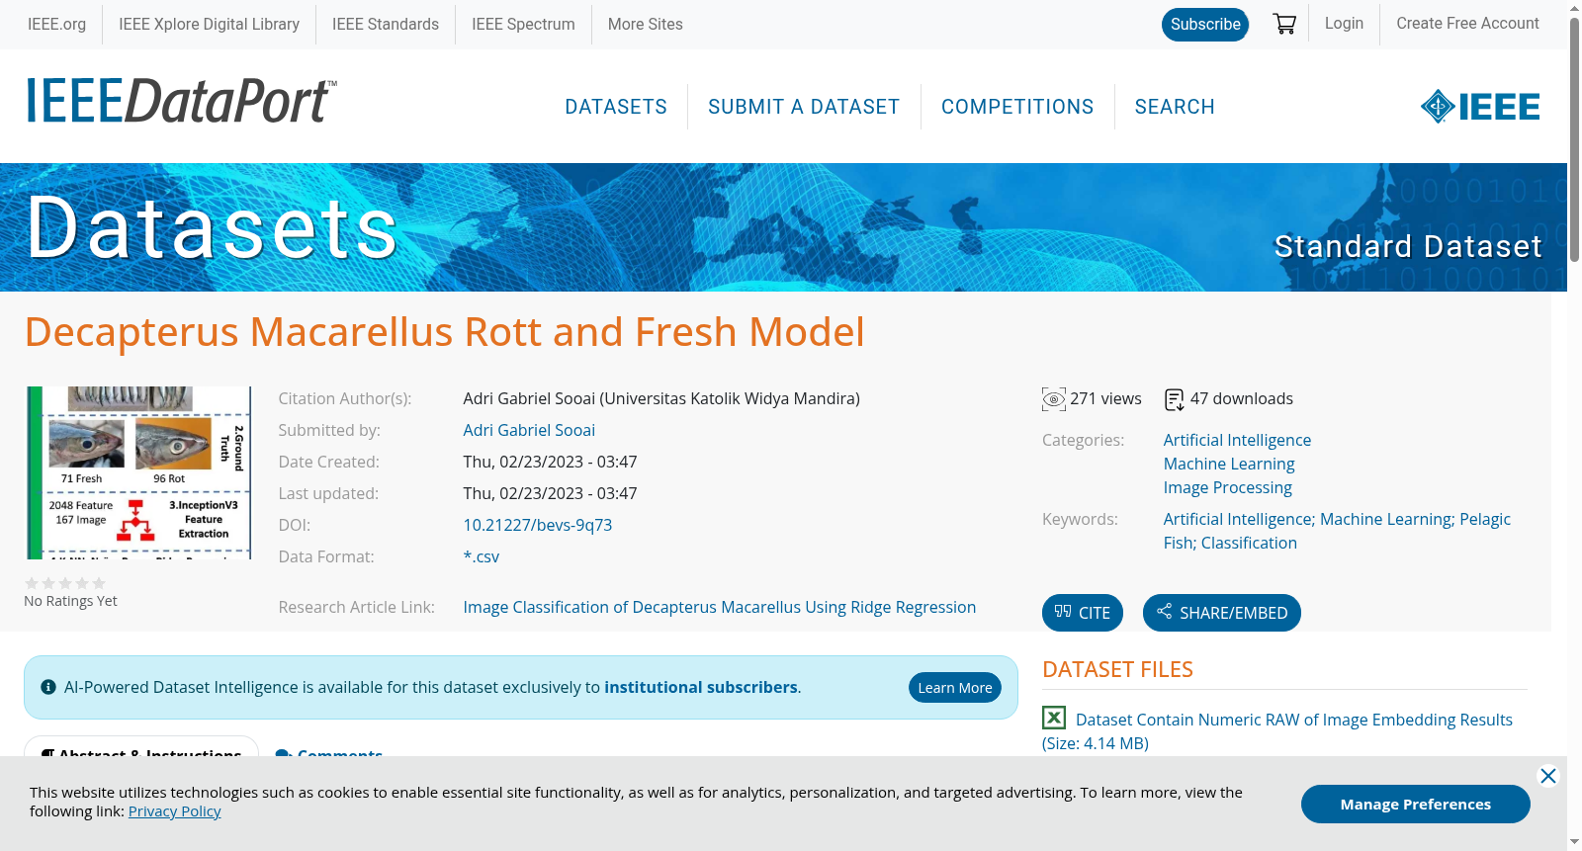Click the IEEE DataPort logo

[x=181, y=101]
